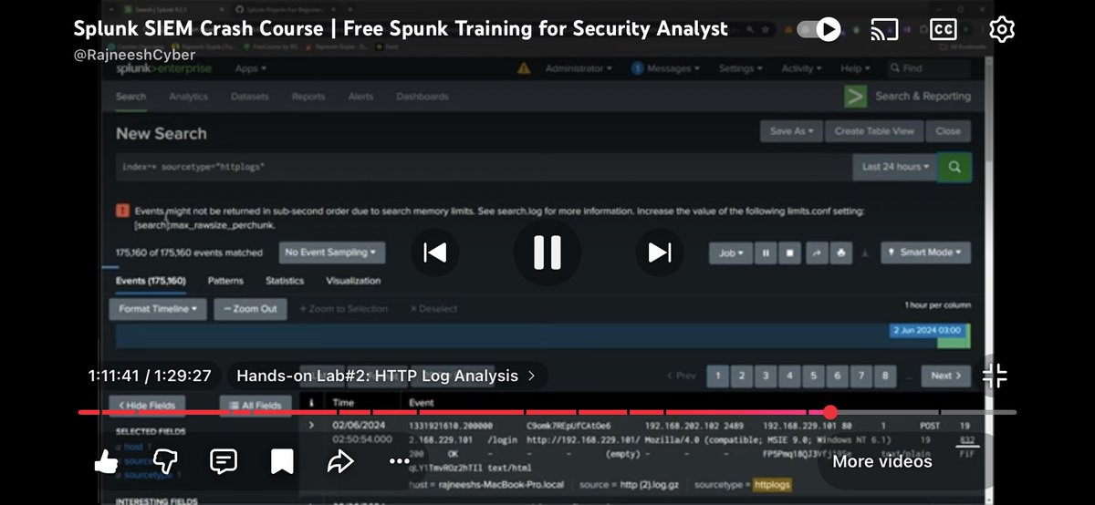Click the Find search box

(927, 68)
